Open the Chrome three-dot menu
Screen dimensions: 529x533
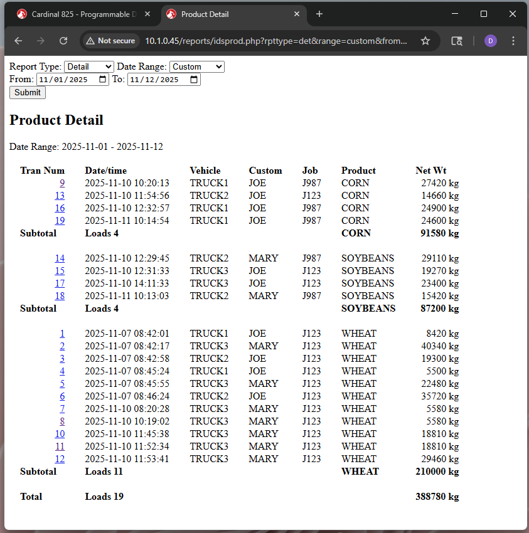[x=513, y=41]
